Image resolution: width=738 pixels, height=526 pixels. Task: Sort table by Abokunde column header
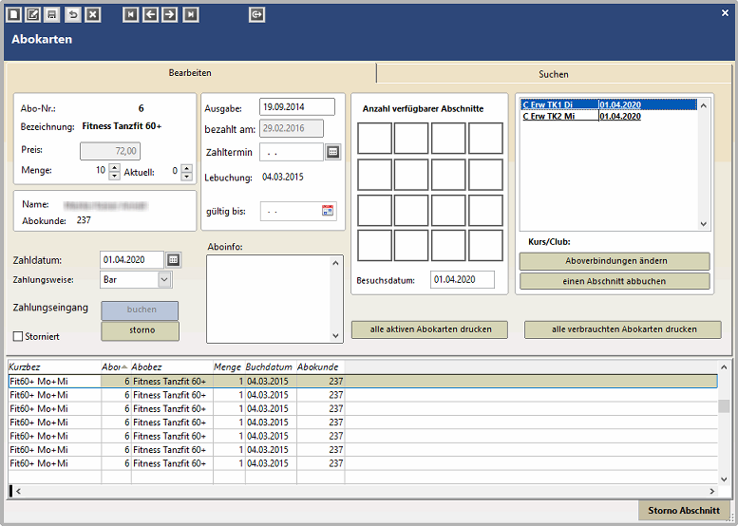coord(320,367)
